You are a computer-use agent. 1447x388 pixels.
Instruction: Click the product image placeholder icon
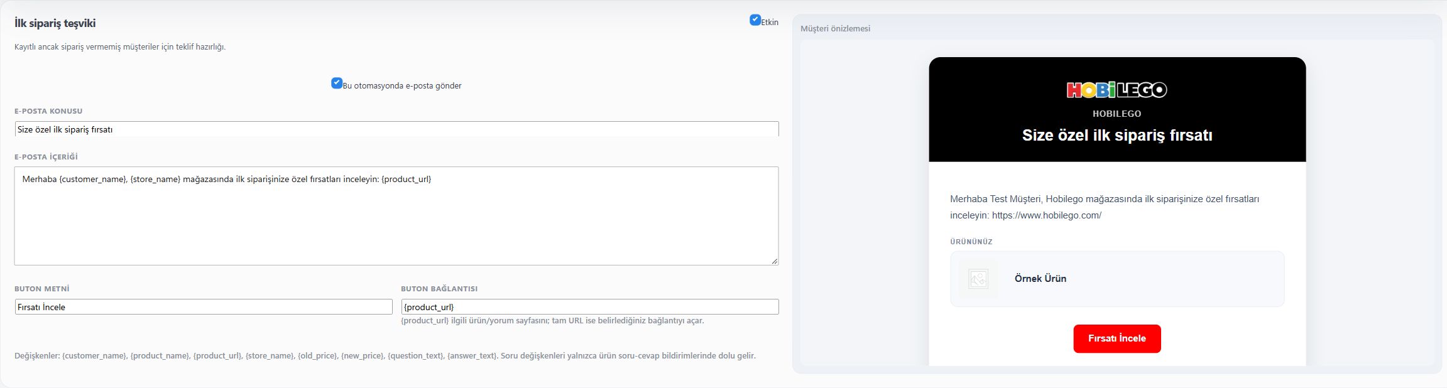[978, 279]
